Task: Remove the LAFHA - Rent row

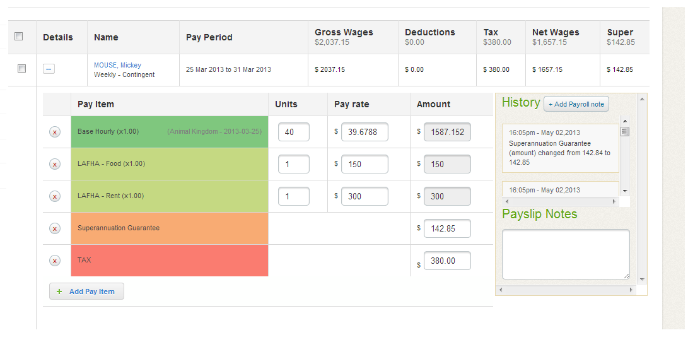Action: [55, 196]
